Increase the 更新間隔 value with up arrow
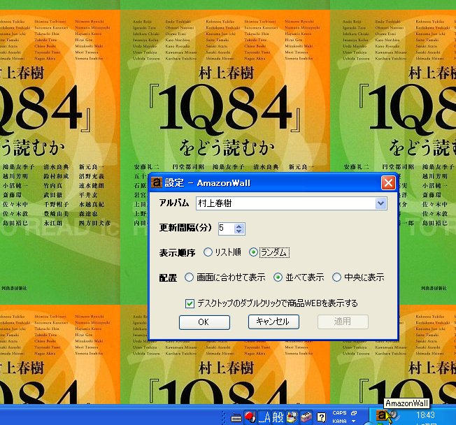 (238, 226)
